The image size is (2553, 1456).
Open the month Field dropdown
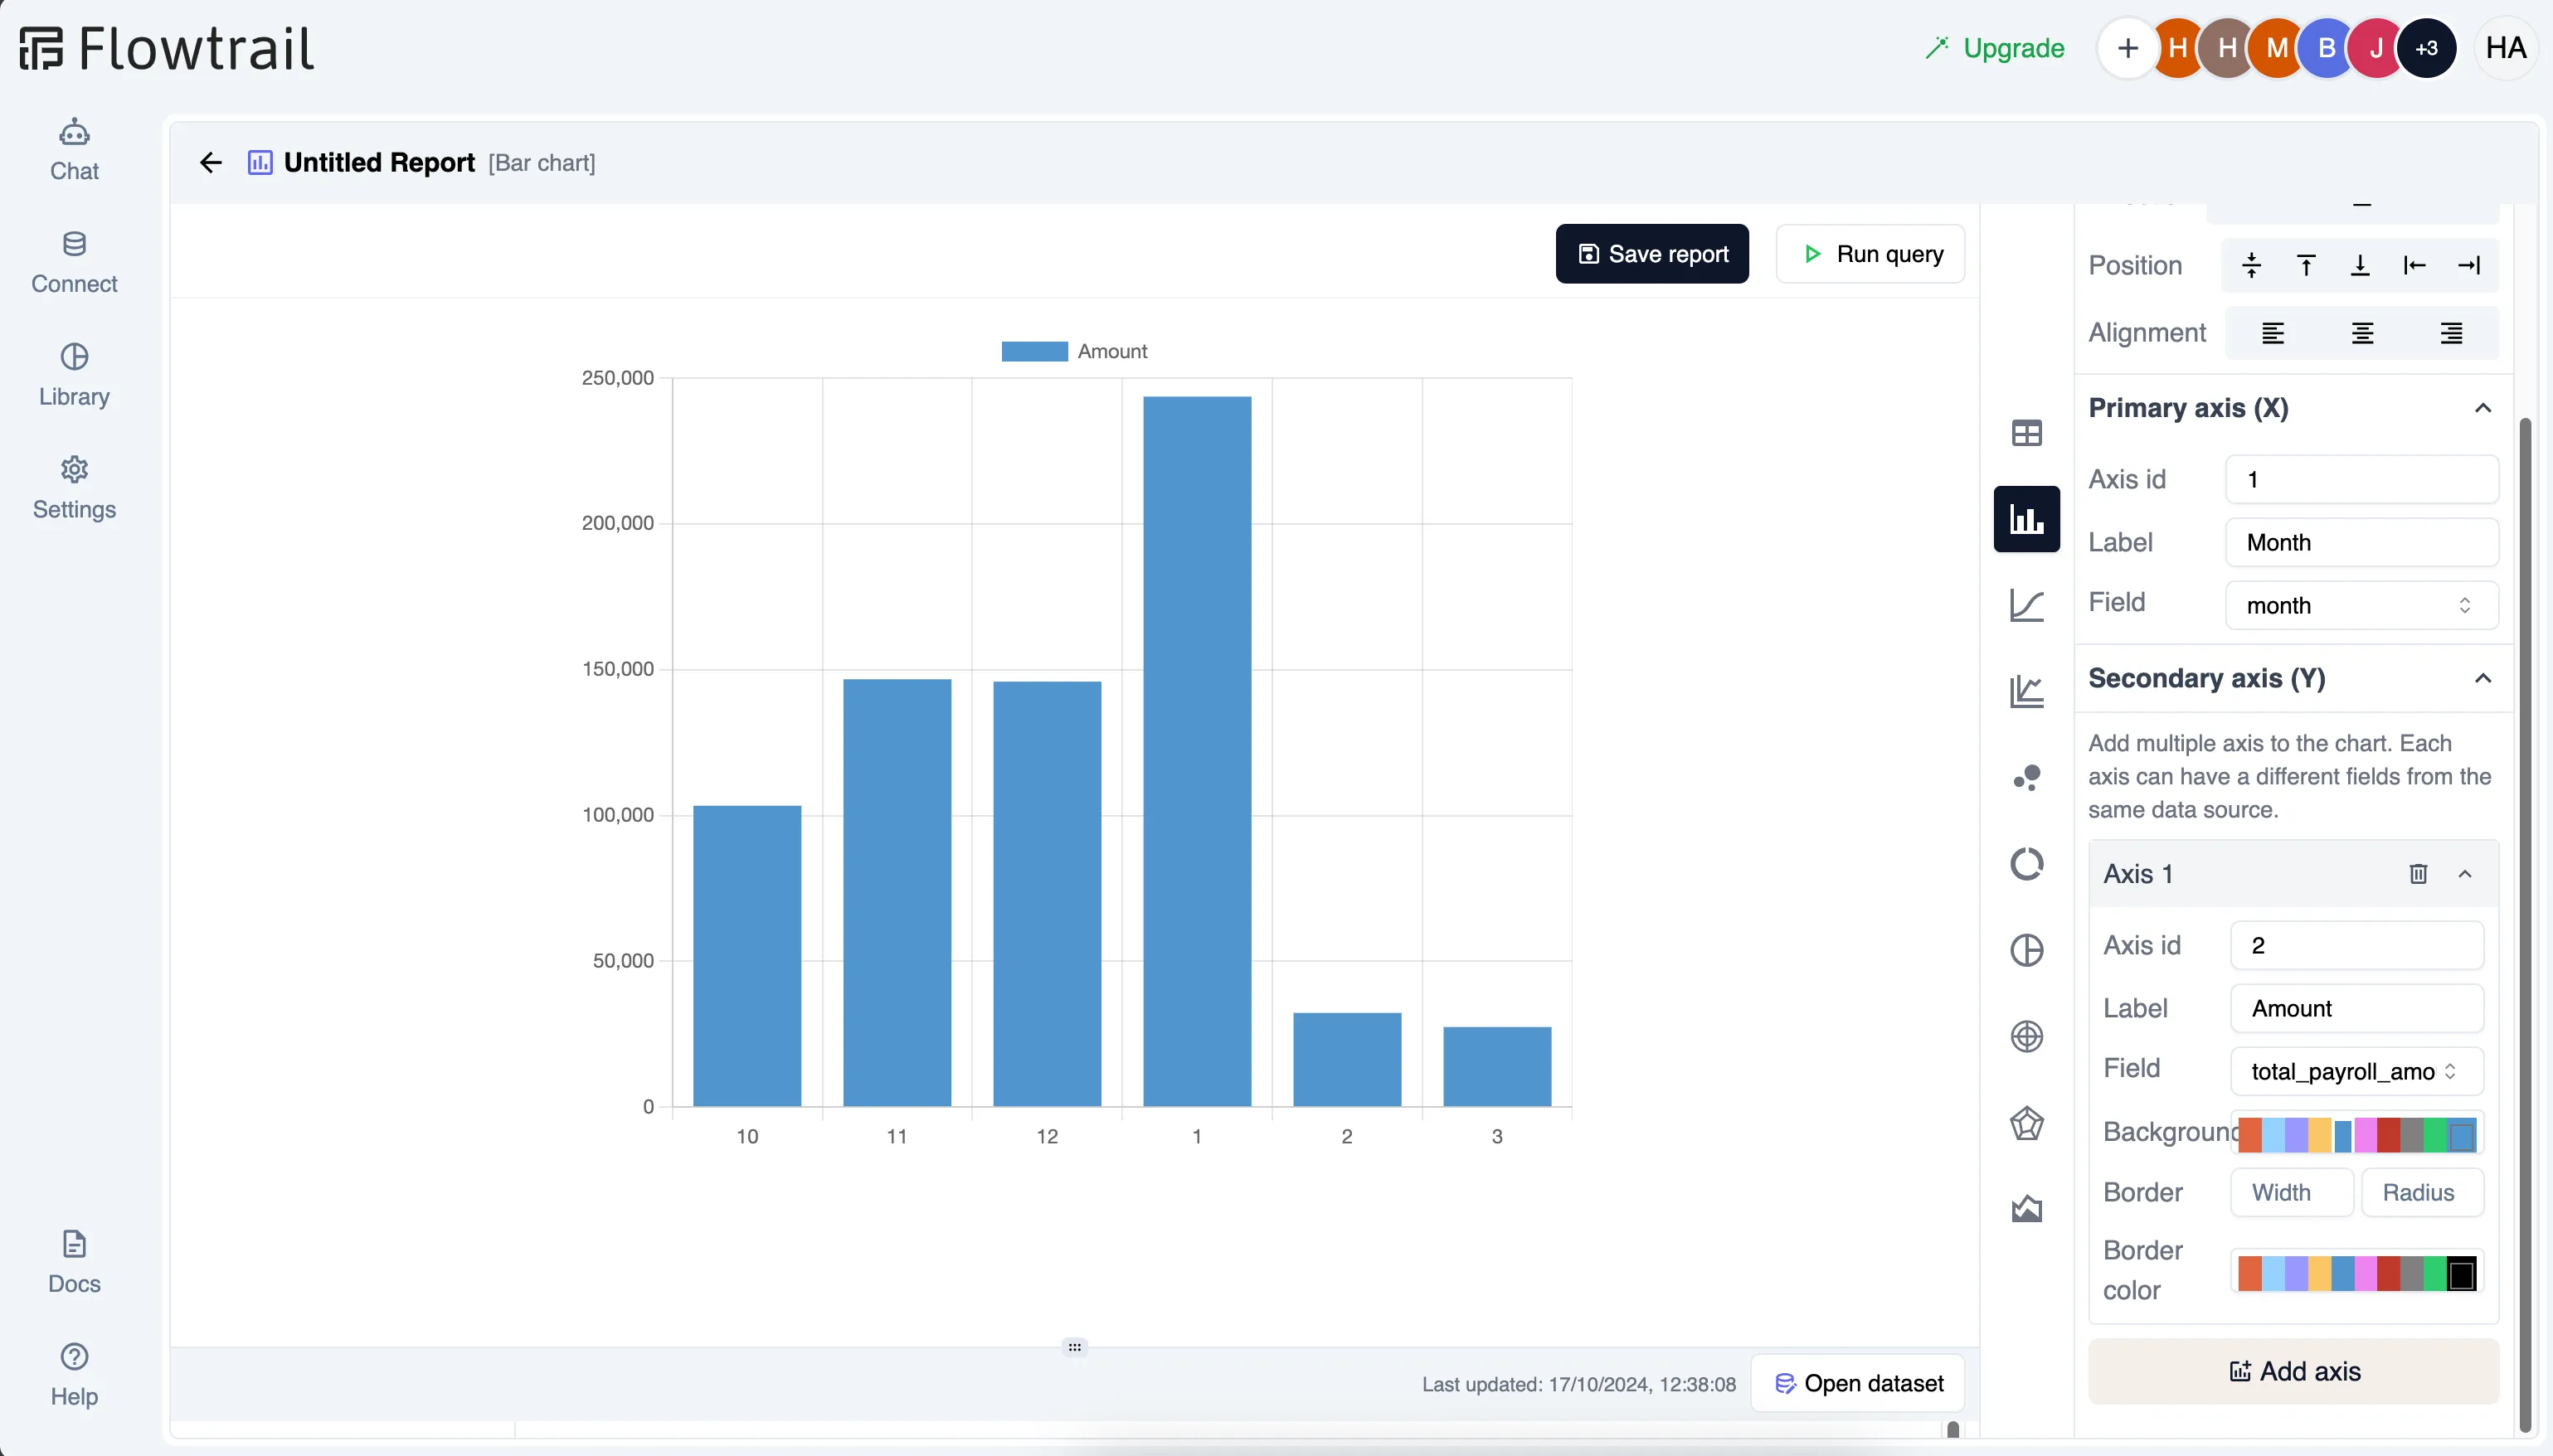click(x=2361, y=605)
